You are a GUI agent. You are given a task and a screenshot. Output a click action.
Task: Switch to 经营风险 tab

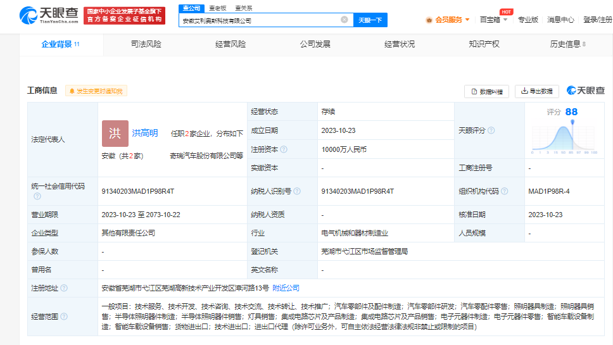coord(231,44)
